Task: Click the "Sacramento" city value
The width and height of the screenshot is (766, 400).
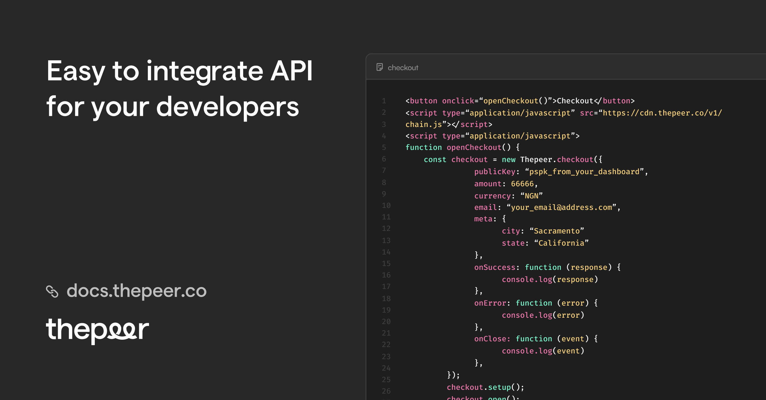Action: click(557, 231)
